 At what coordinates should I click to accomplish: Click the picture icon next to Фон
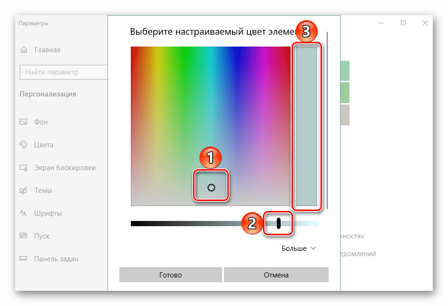(x=23, y=122)
